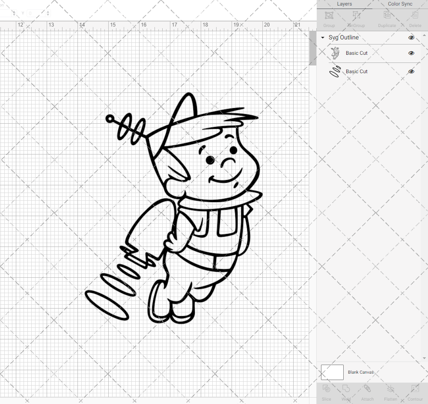Screen dimensions: 428x404
Task: Collapse the Svg Outline group
Action: [x=323, y=37]
